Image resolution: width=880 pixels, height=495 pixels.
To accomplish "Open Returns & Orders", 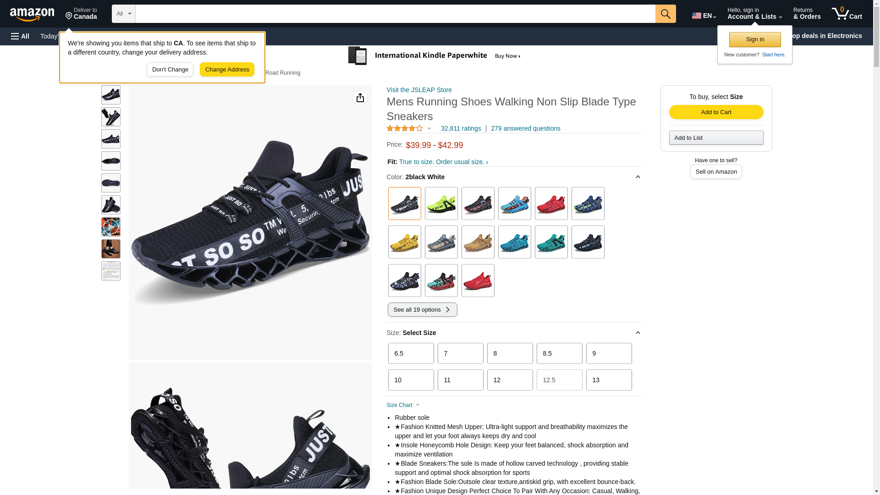I will [807, 14].
